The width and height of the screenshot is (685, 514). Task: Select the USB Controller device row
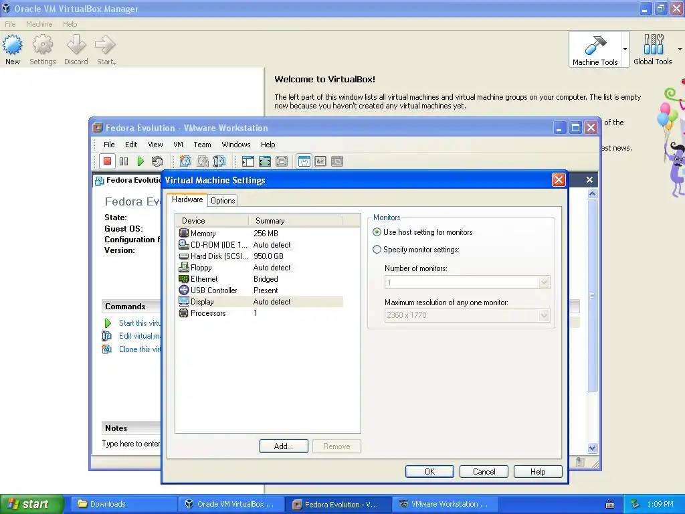(x=260, y=290)
